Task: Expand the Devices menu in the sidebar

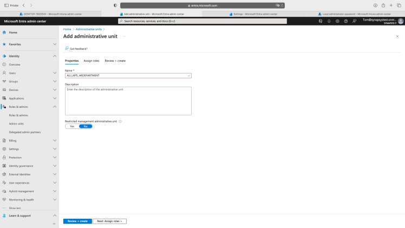Action: [x=55, y=89]
